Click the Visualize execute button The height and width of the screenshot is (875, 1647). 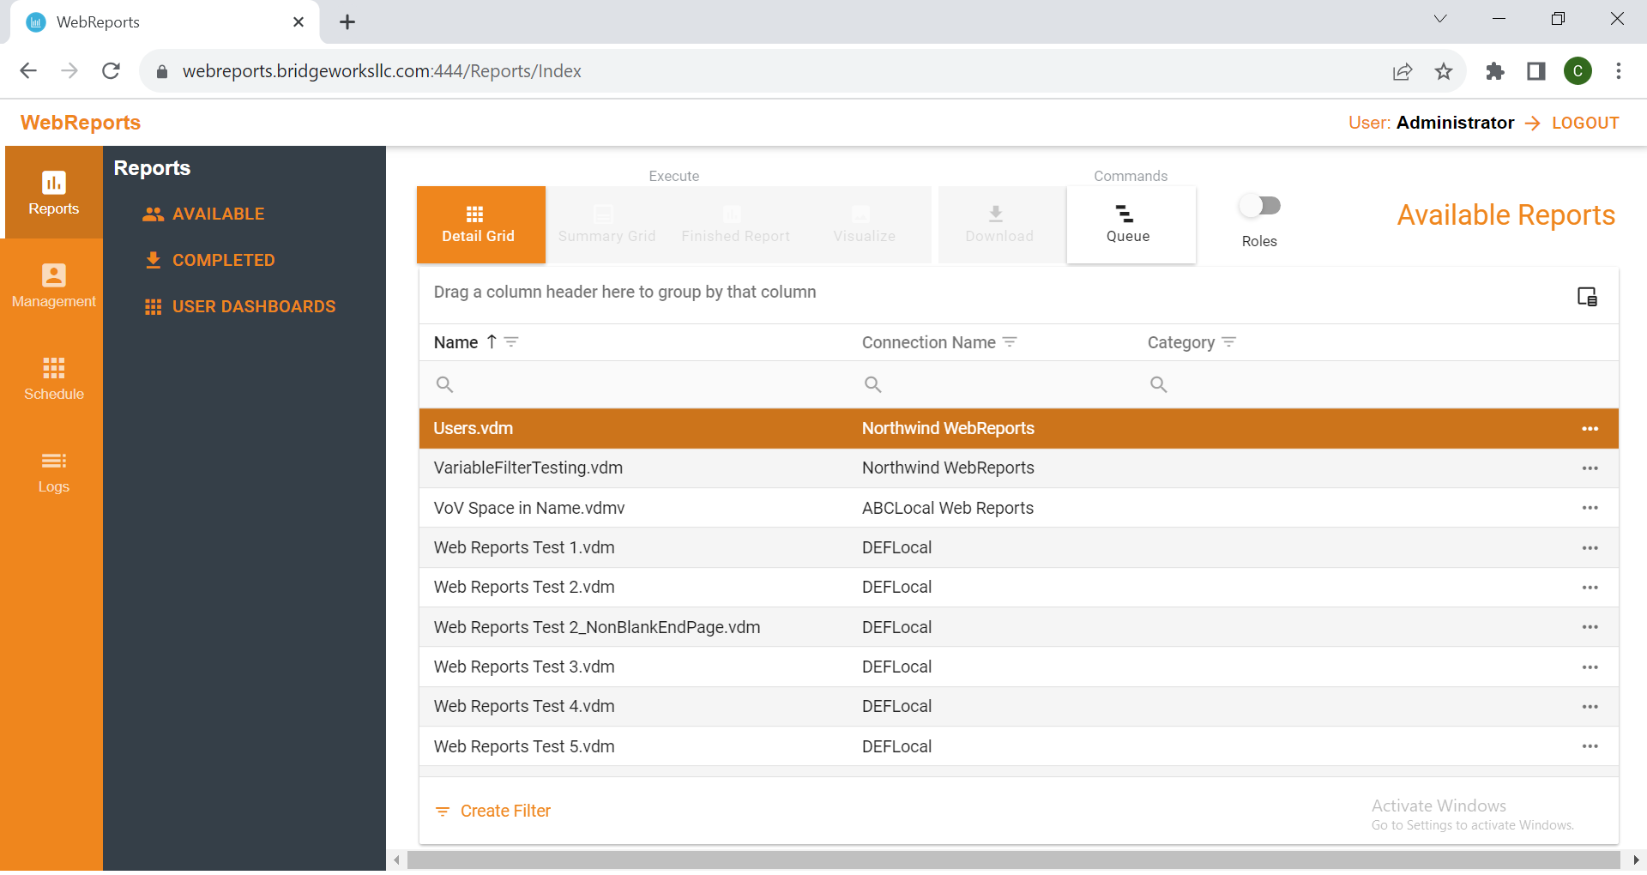(x=864, y=225)
